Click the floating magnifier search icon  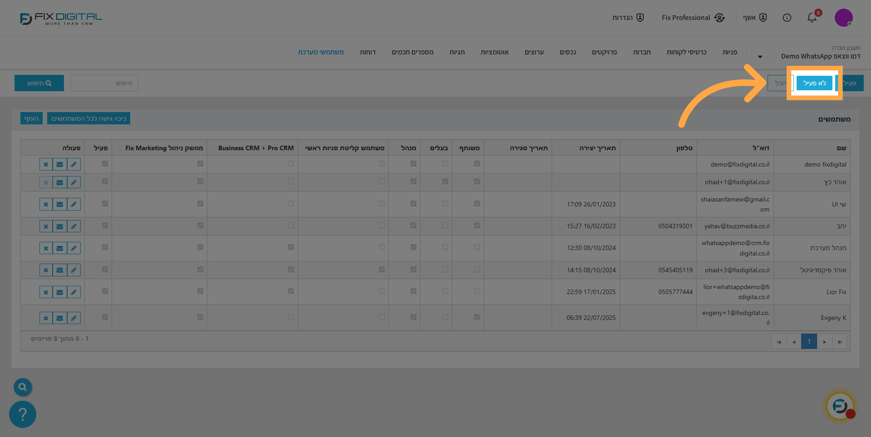pos(23,387)
